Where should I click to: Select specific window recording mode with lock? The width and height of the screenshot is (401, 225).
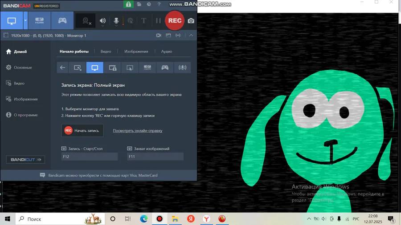click(x=113, y=68)
